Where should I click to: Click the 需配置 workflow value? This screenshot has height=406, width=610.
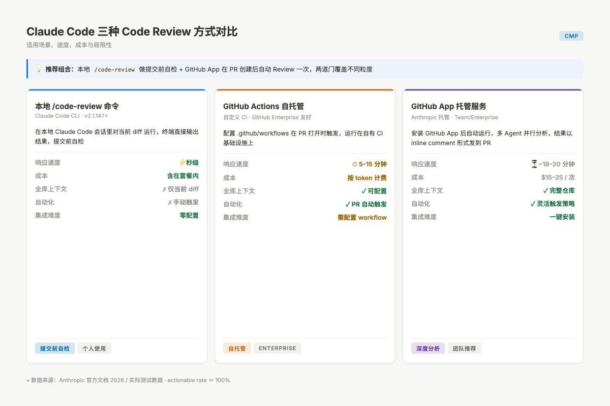(x=362, y=218)
